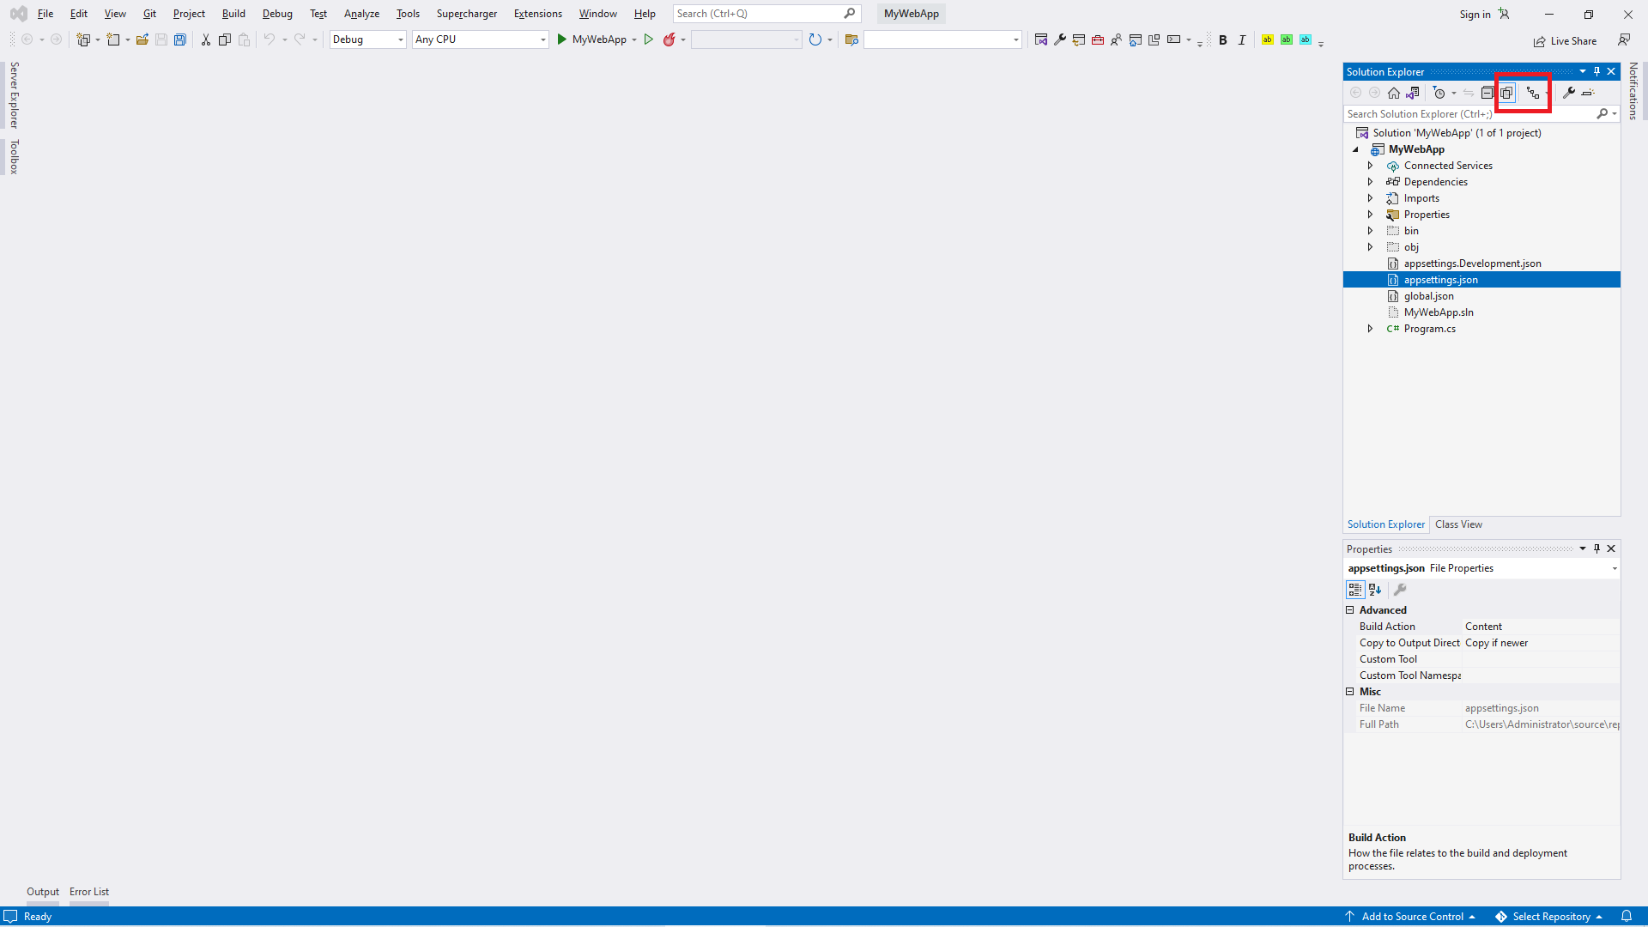The width and height of the screenshot is (1648, 927).
Task: Click the Cut scissors icon
Action: point(206,39)
